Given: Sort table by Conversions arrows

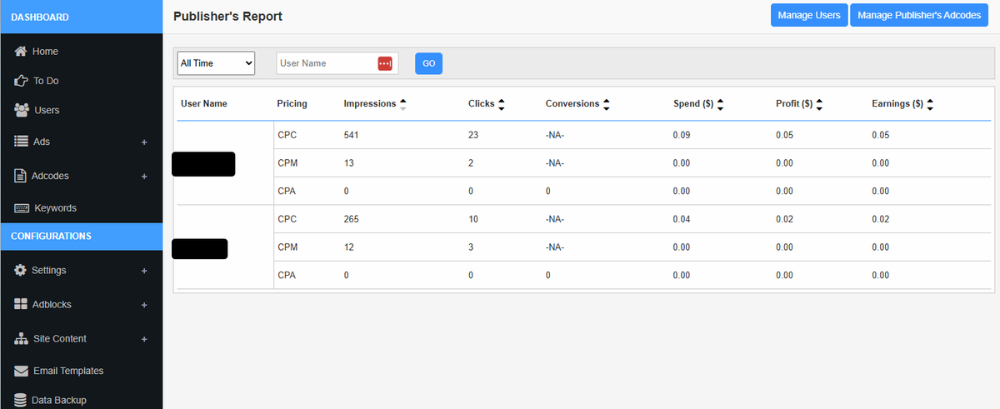Looking at the screenshot, I should click(606, 104).
